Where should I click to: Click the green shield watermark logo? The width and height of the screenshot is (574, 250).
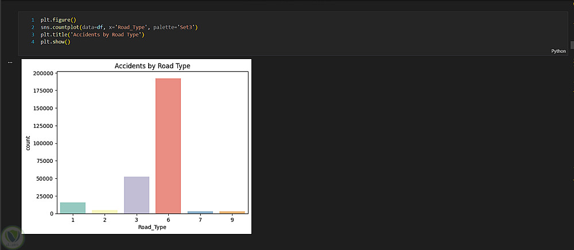click(x=11, y=237)
